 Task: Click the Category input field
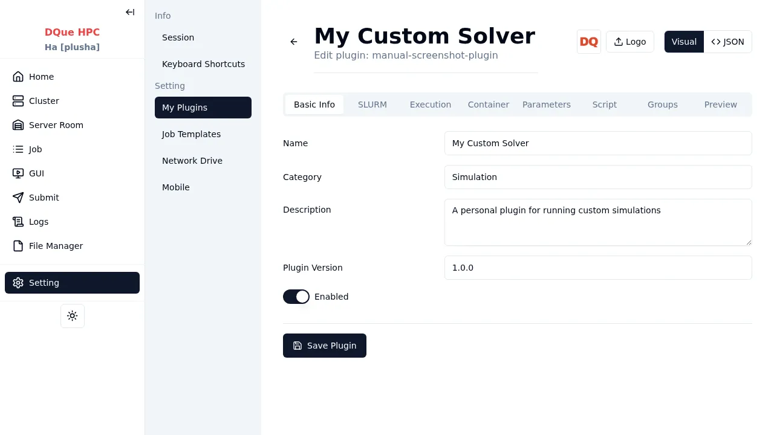pyautogui.click(x=598, y=177)
